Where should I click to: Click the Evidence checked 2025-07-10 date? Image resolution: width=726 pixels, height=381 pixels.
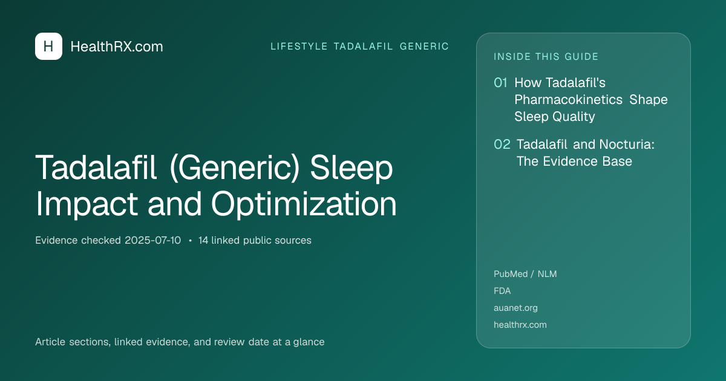coord(108,240)
